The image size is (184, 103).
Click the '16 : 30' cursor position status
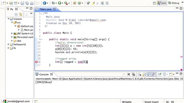170,102
